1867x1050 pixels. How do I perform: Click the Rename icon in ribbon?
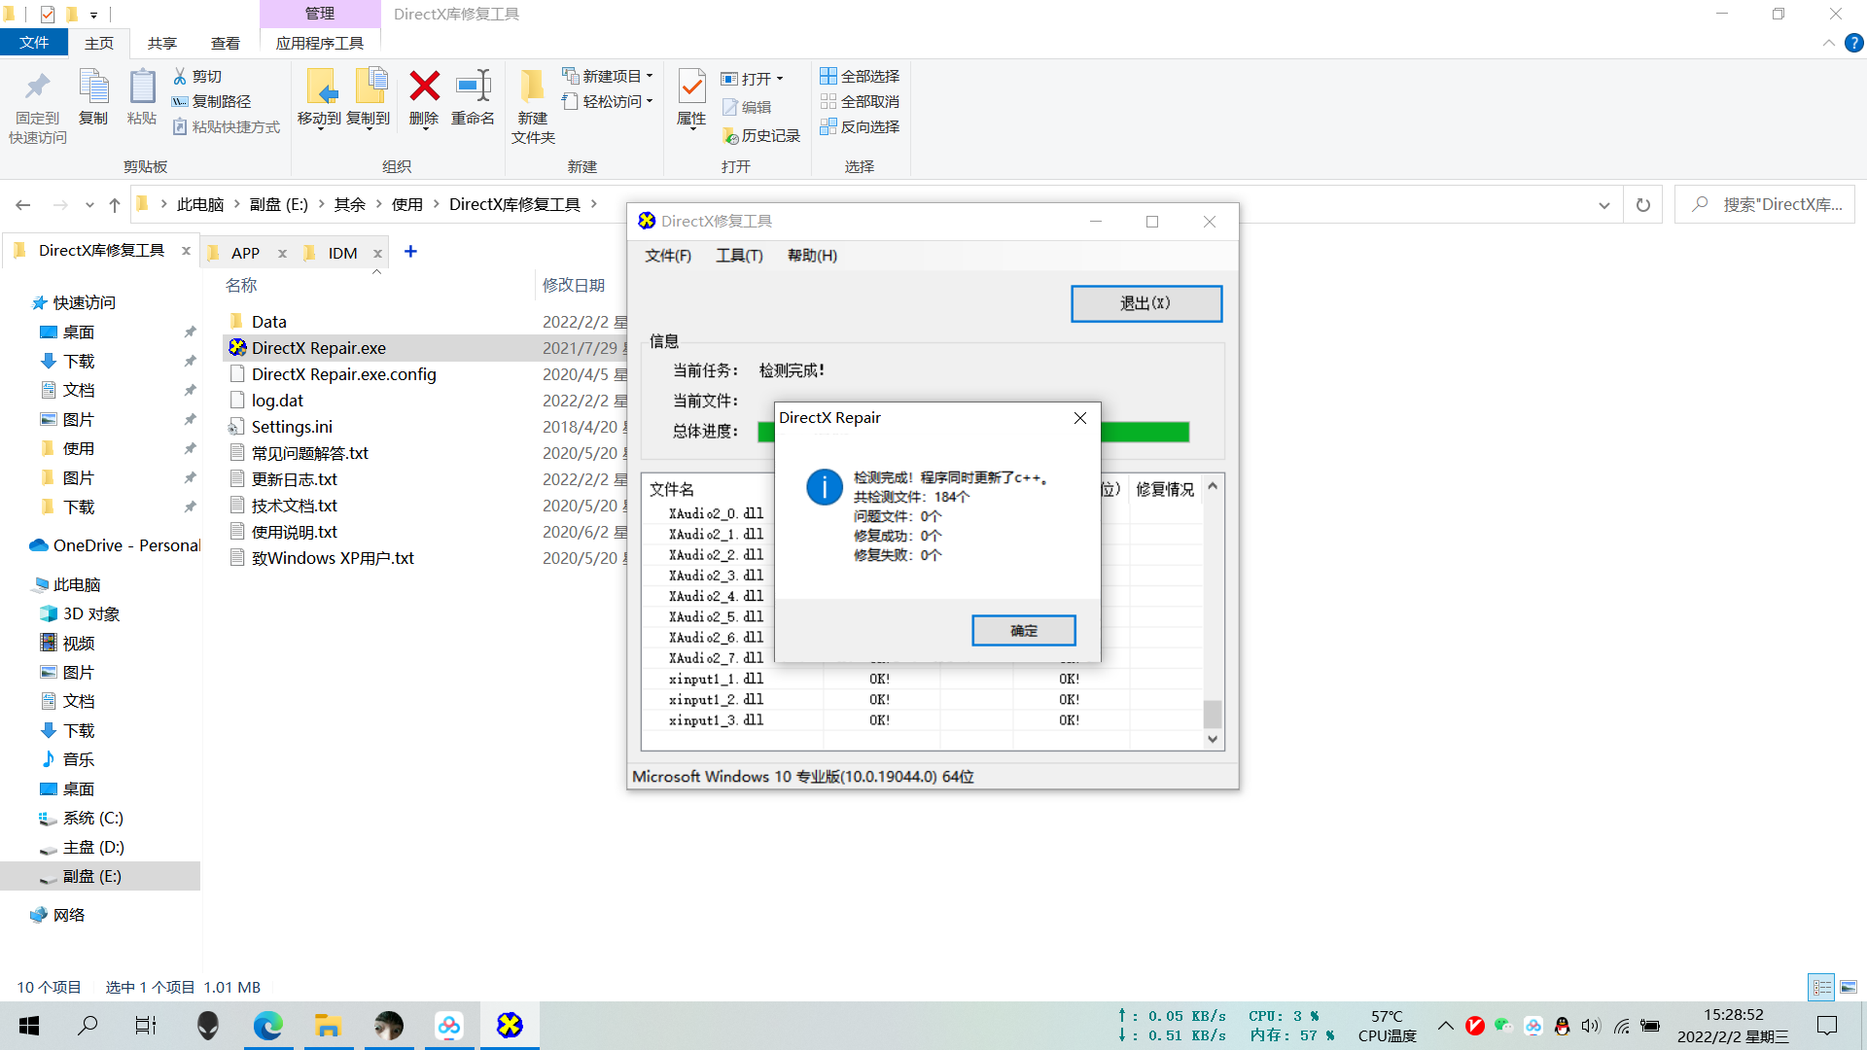[473, 87]
